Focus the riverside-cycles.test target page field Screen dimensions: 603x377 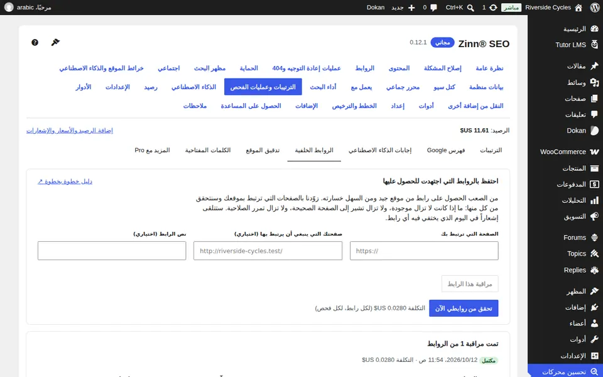coord(268,251)
